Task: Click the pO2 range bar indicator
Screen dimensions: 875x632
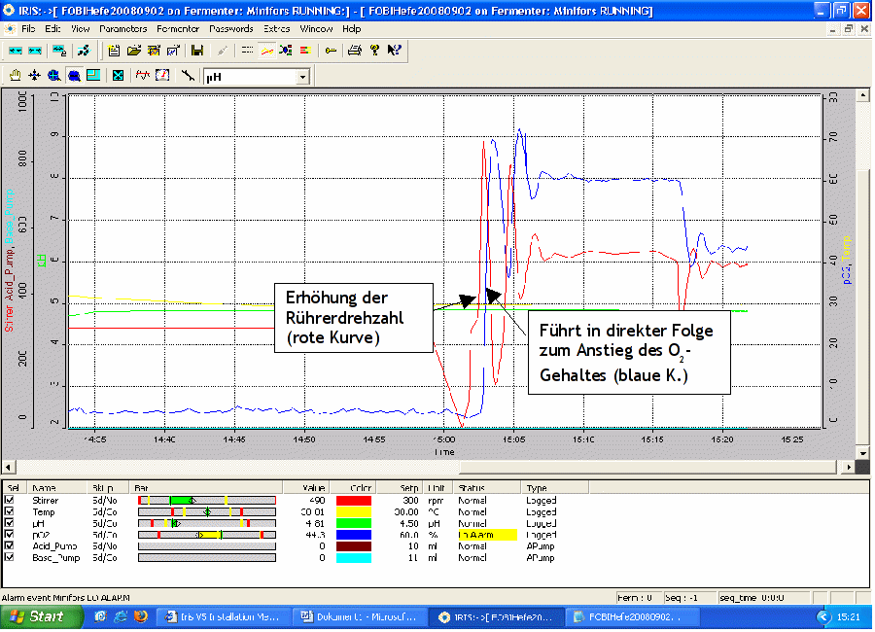Action: click(207, 536)
